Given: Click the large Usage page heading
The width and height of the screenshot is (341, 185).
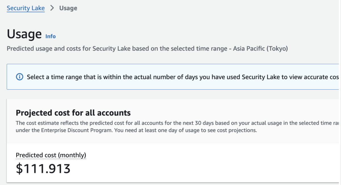Looking at the screenshot, I should 24,34.
